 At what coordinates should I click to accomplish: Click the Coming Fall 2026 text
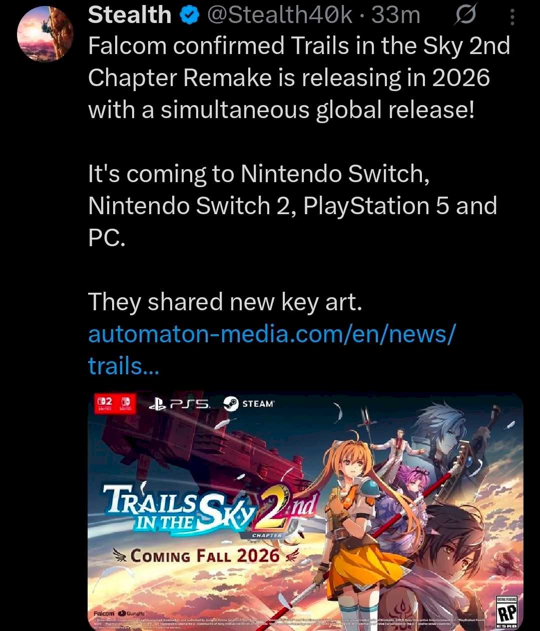click(205, 556)
